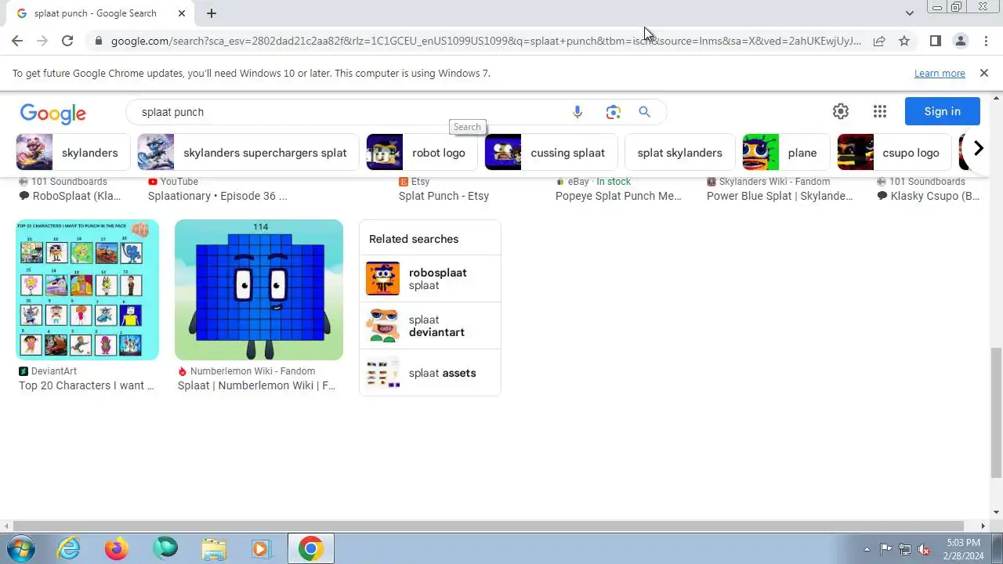Viewport: 1003px width, 564px height.
Task: Click the volume speaker tray icon
Action: (925, 549)
